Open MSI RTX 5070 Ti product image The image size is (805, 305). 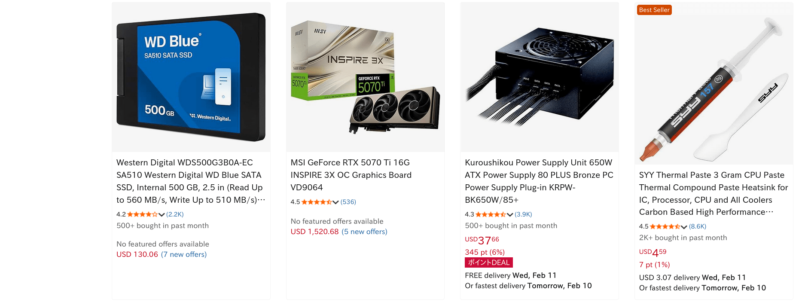coord(365,77)
